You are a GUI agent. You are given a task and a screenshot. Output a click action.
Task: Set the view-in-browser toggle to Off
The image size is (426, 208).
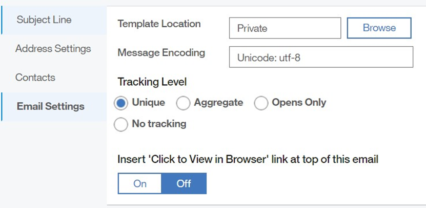pos(184,183)
